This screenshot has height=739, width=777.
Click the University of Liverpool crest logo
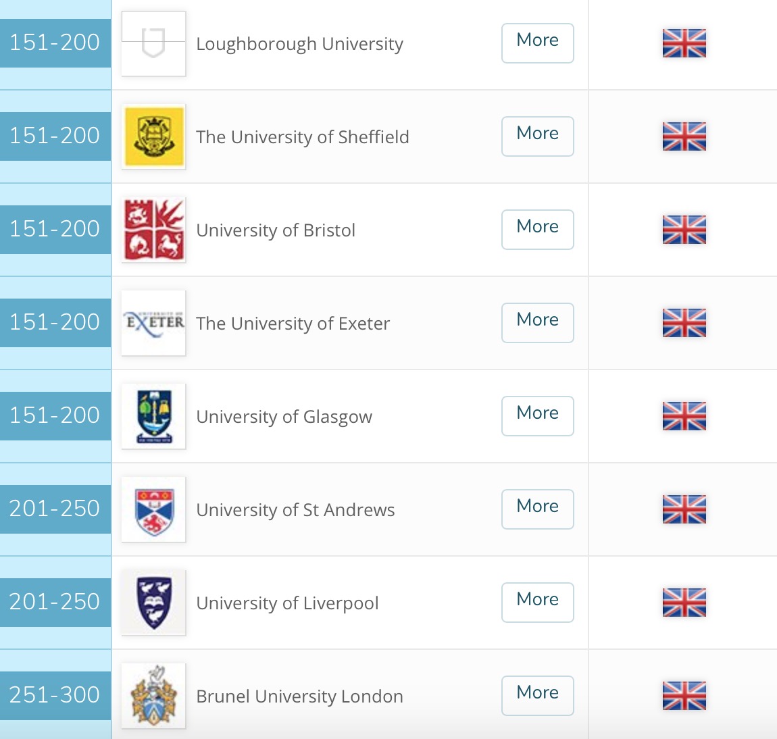coord(153,602)
